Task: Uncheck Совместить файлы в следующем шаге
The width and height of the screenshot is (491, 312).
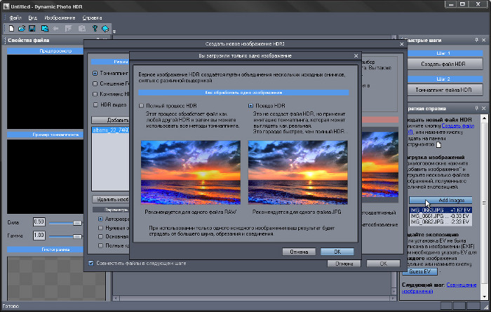Action: (x=91, y=263)
